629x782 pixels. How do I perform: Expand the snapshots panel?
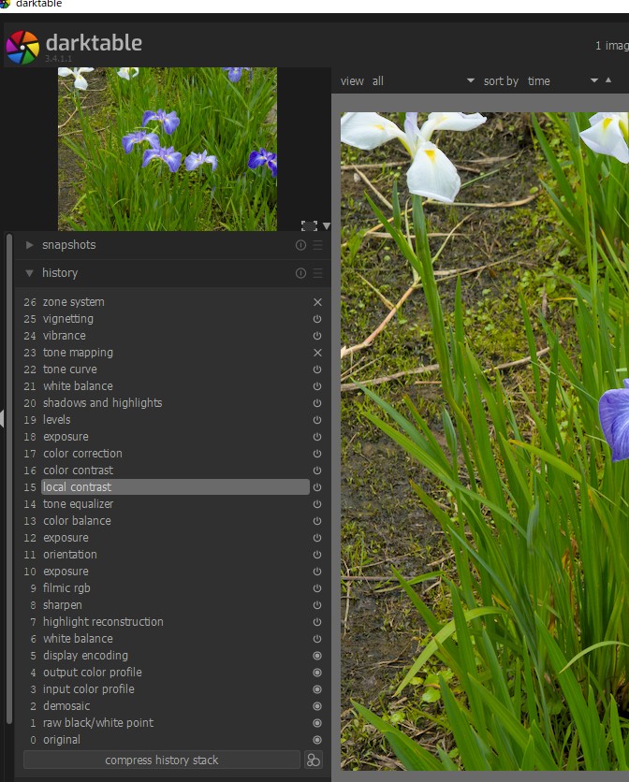(29, 245)
